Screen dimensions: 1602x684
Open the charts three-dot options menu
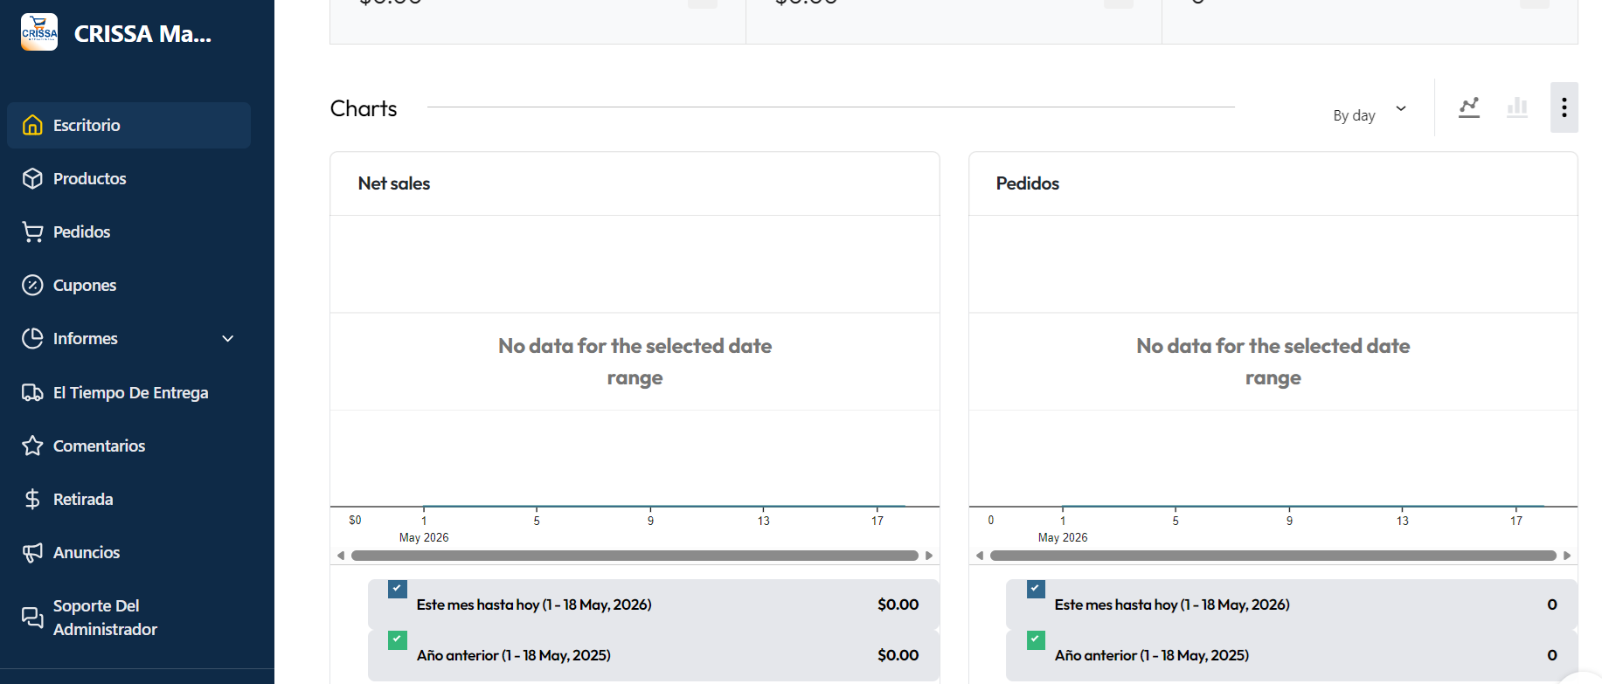(1564, 107)
